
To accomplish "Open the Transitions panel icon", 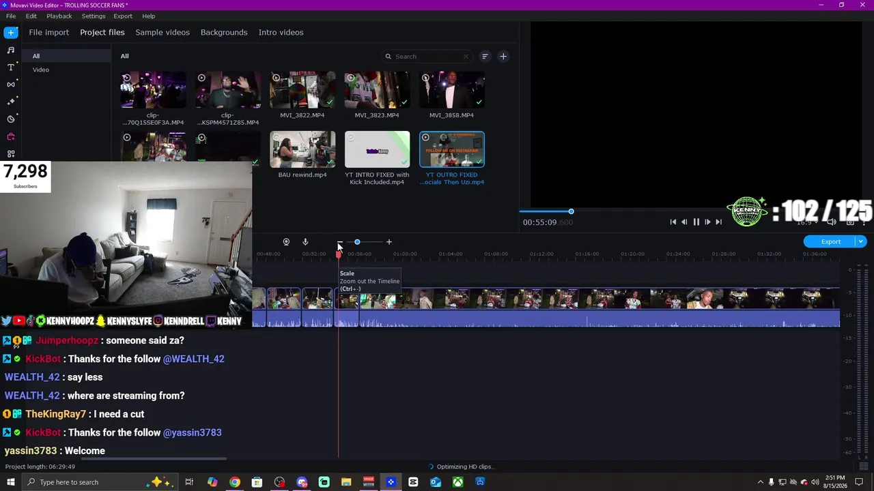I will pyautogui.click(x=11, y=84).
